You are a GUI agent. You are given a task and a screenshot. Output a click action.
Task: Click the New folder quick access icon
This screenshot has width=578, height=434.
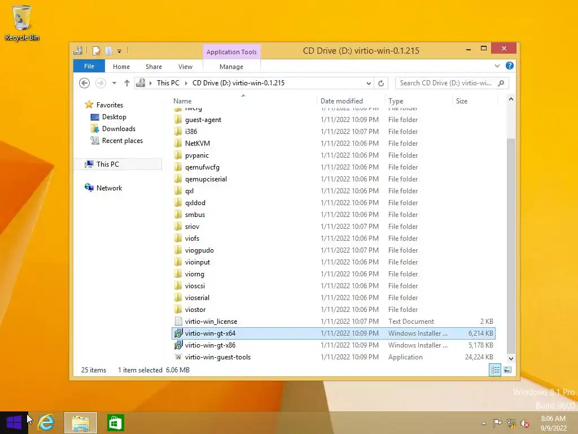point(108,50)
